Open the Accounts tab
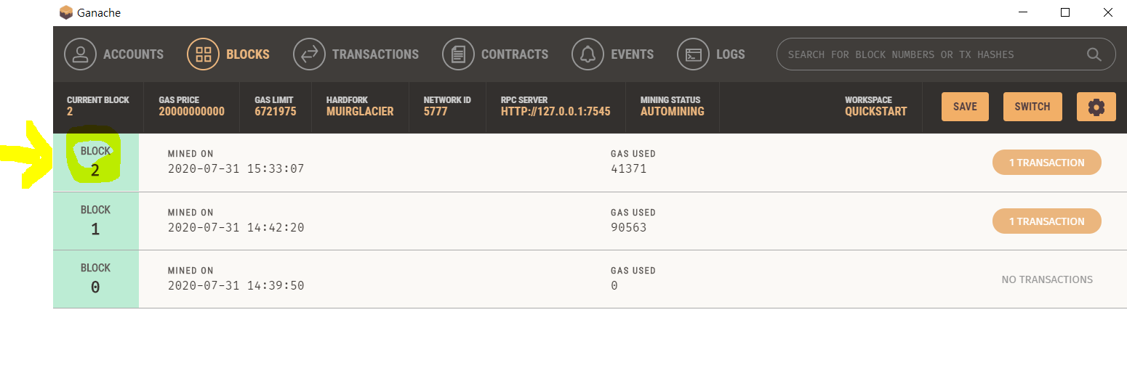 (114, 54)
